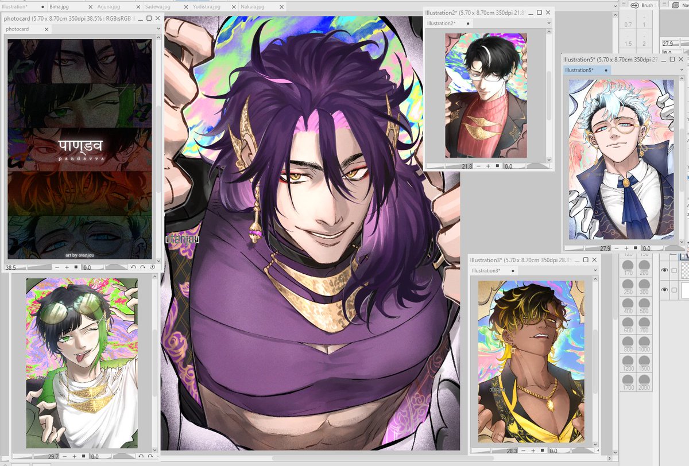
Task: Pick brush size preset 600
Action: [628, 324]
